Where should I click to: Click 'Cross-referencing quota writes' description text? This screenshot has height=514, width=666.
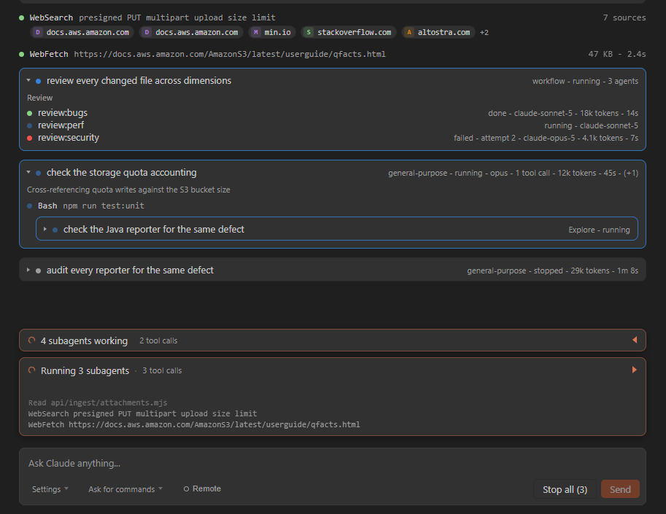[x=128, y=190]
